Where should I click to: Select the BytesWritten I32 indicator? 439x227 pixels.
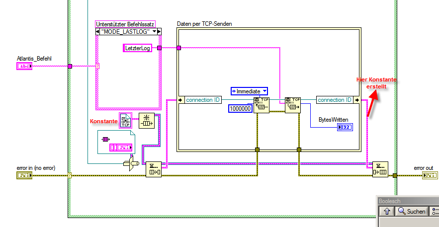click(x=345, y=127)
